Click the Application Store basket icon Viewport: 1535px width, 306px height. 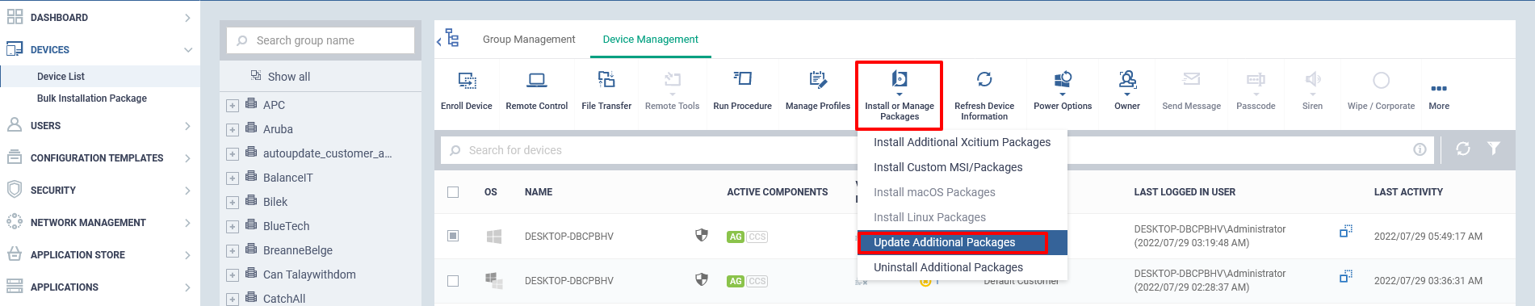pos(15,254)
